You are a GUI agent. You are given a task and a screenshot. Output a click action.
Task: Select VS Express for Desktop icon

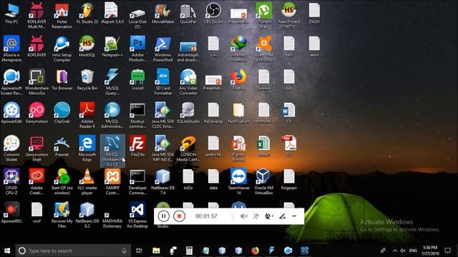coord(137,215)
